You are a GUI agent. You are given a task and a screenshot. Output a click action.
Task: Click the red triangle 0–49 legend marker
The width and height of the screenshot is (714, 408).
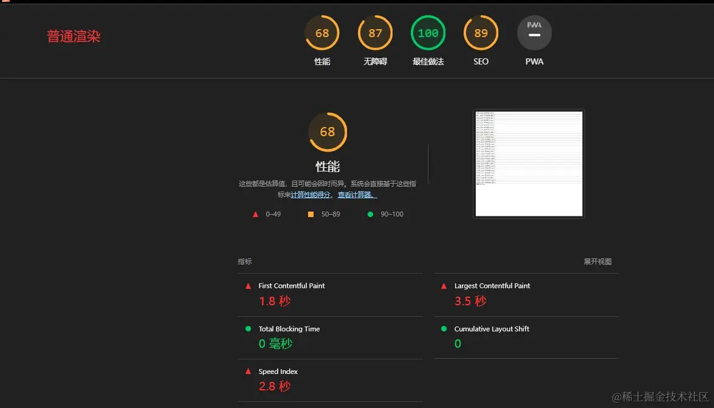(255, 214)
